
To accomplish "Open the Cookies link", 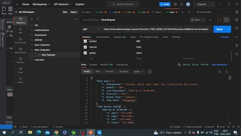I will (225, 37).
